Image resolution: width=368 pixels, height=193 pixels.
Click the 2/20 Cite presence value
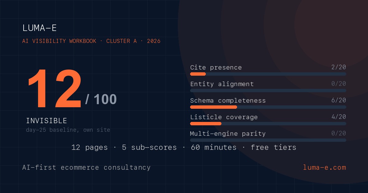tap(339, 67)
